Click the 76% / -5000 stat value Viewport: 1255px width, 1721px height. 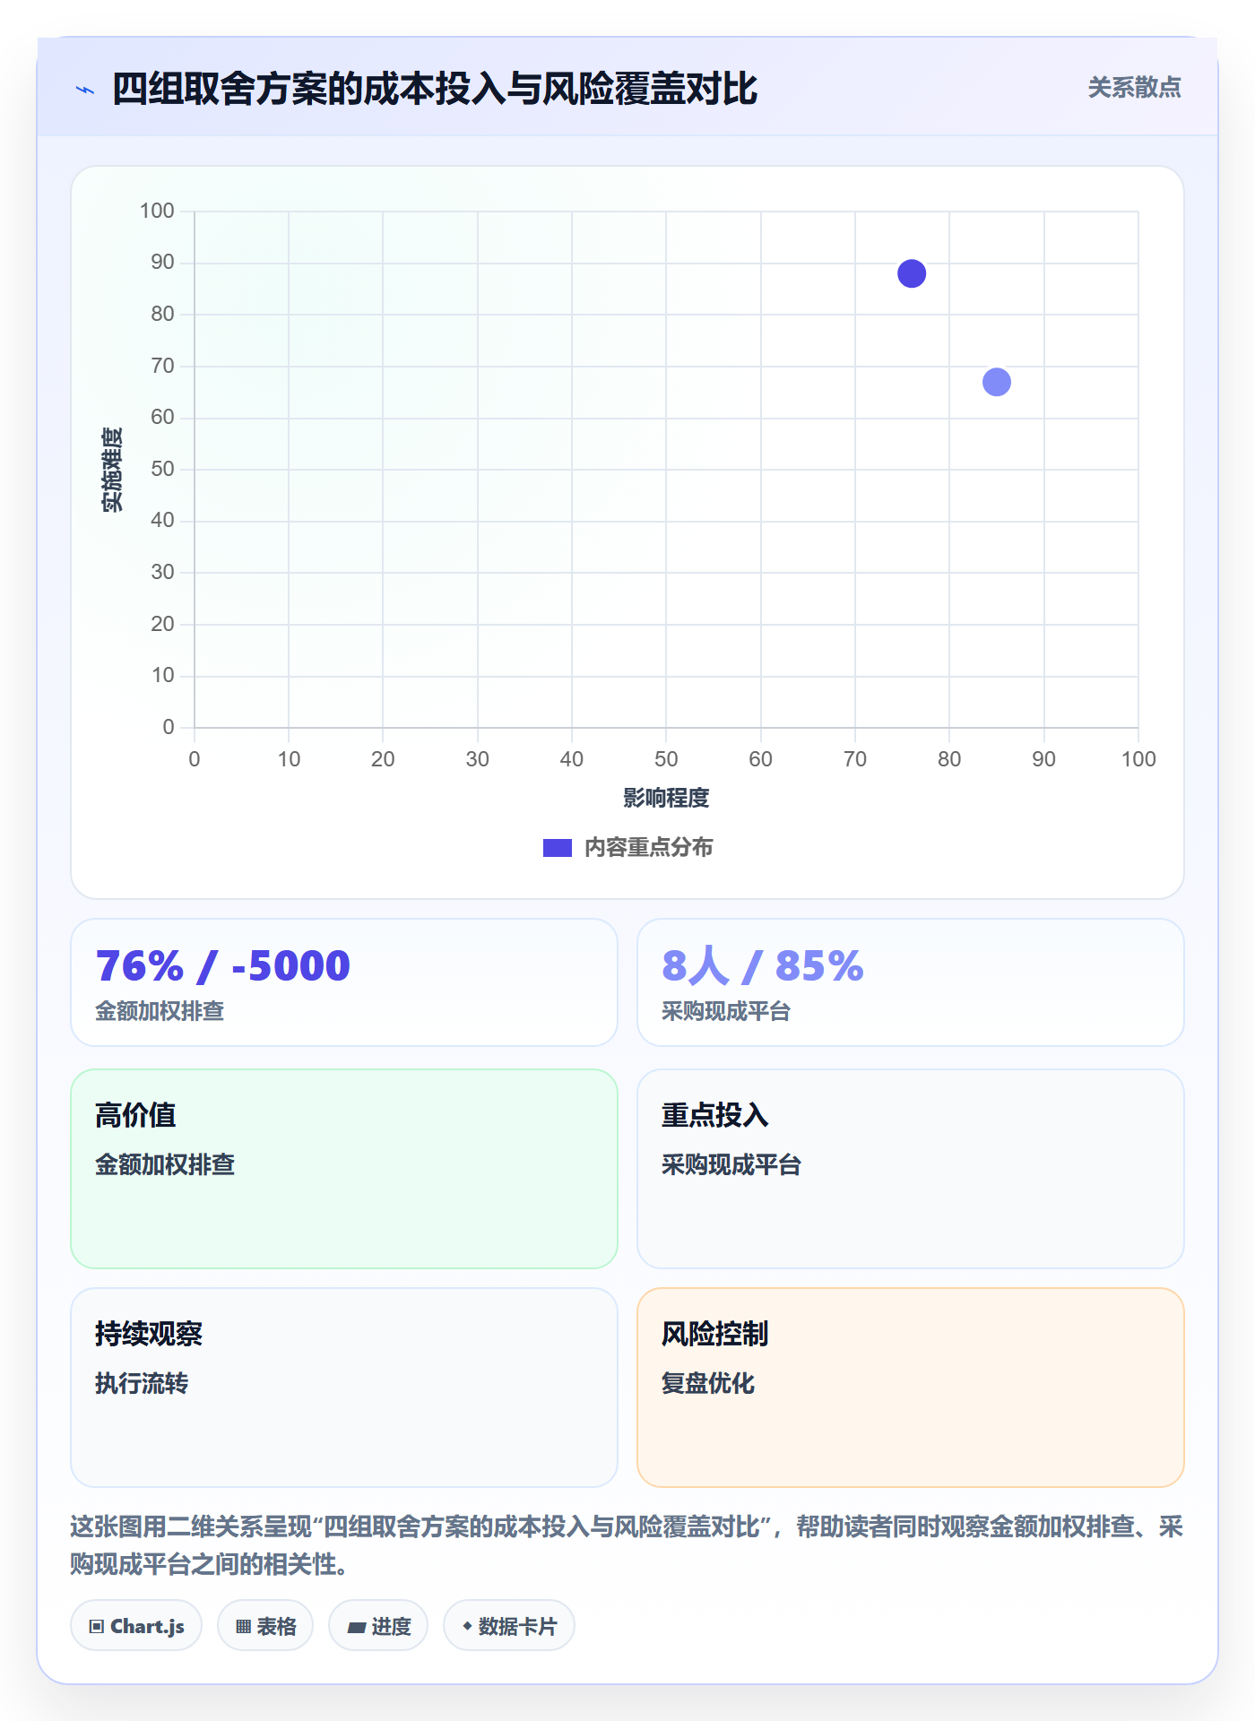(222, 966)
